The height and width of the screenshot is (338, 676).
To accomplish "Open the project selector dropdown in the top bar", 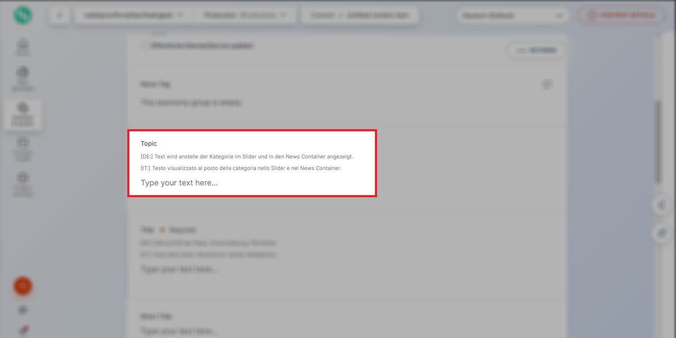I will click(134, 15).
